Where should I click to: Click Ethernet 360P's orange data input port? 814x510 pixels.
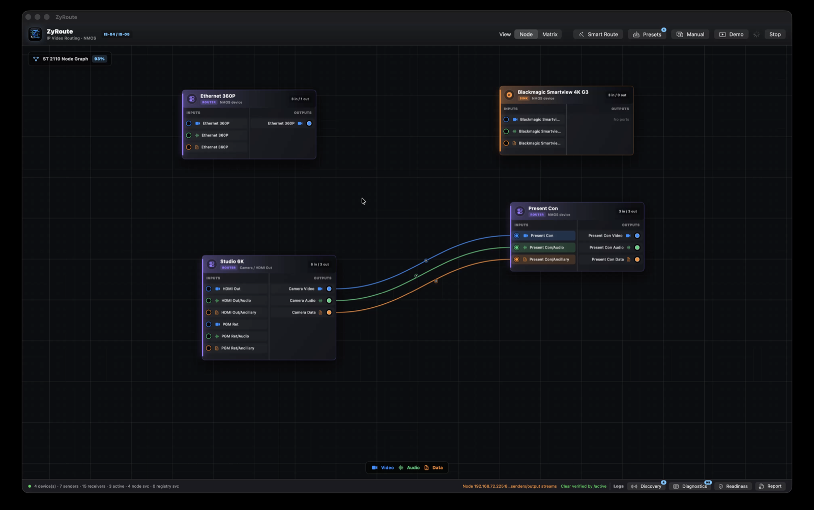point(189,147)
